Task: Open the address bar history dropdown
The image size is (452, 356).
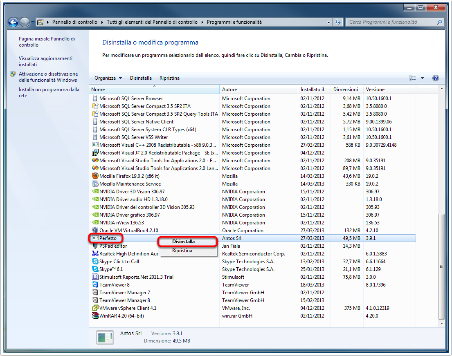Action: 328,22
